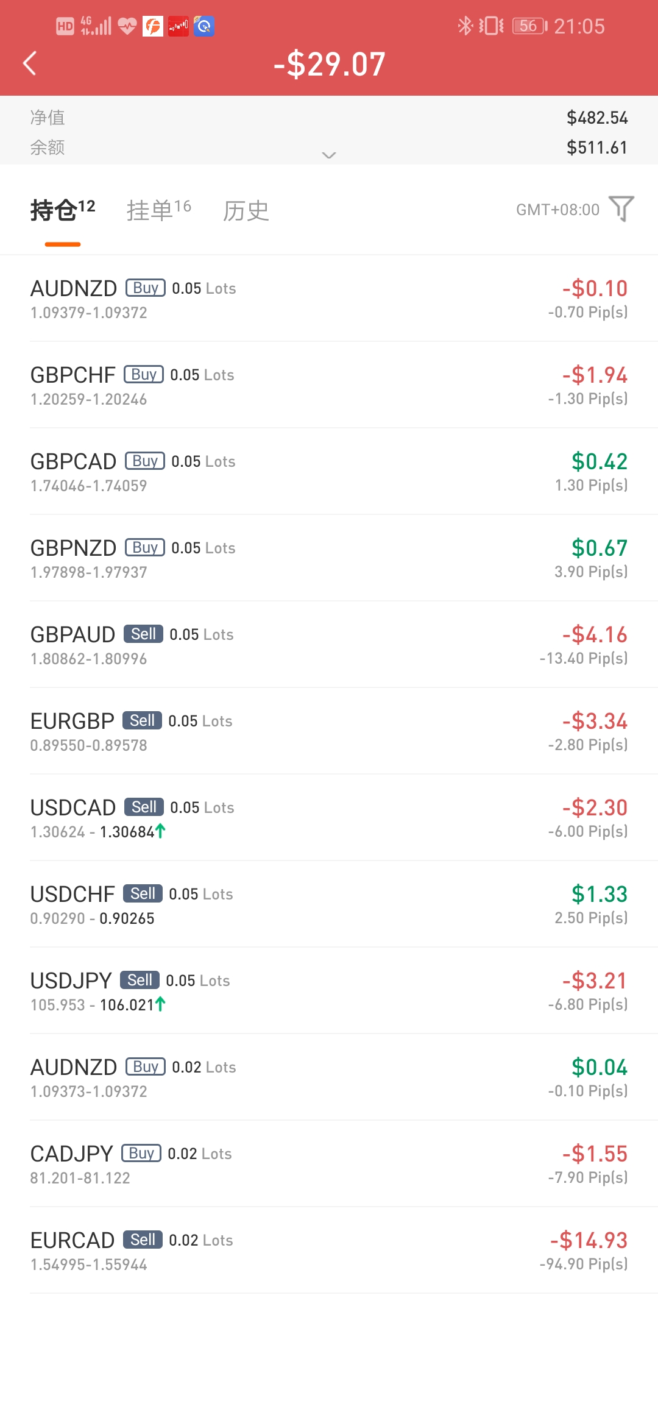Tap the Bluetooth status icon
The height and width of the screenshot is (1426, 658).
[x=465, y=26]
